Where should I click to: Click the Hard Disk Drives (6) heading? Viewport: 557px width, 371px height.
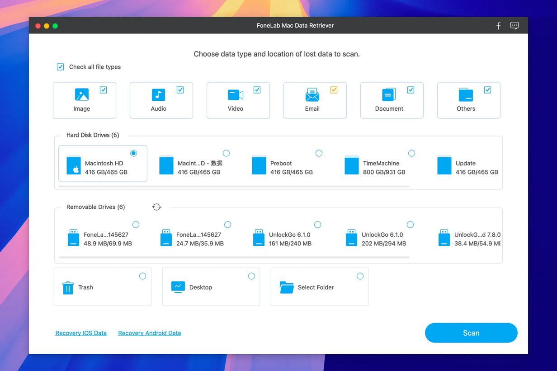[x=93, y=135]
